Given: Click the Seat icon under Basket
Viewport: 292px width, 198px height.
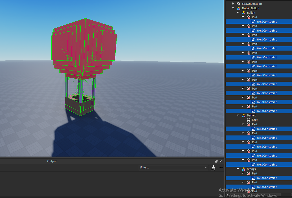Looking at the screenshot, I should 249,120.
